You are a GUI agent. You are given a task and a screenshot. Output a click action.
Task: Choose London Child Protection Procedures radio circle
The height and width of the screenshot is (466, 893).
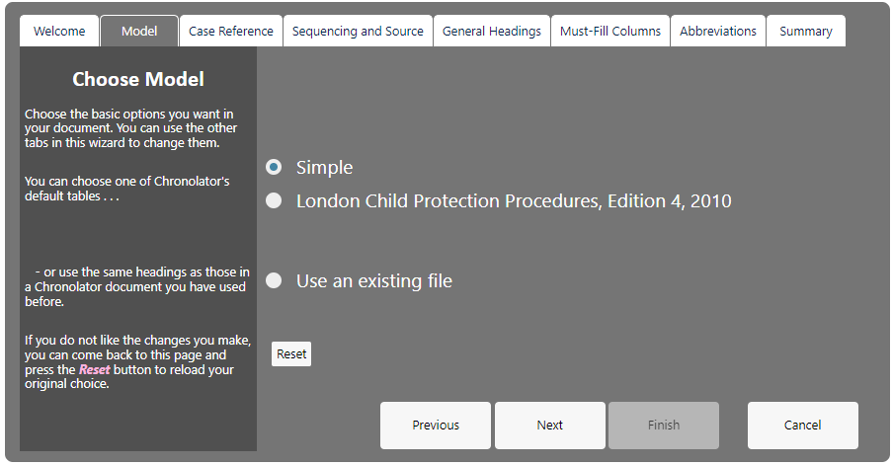coord(274,200)
